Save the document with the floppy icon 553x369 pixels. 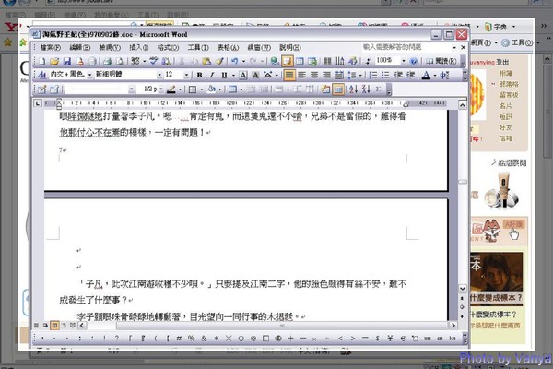tap(67, 62)
